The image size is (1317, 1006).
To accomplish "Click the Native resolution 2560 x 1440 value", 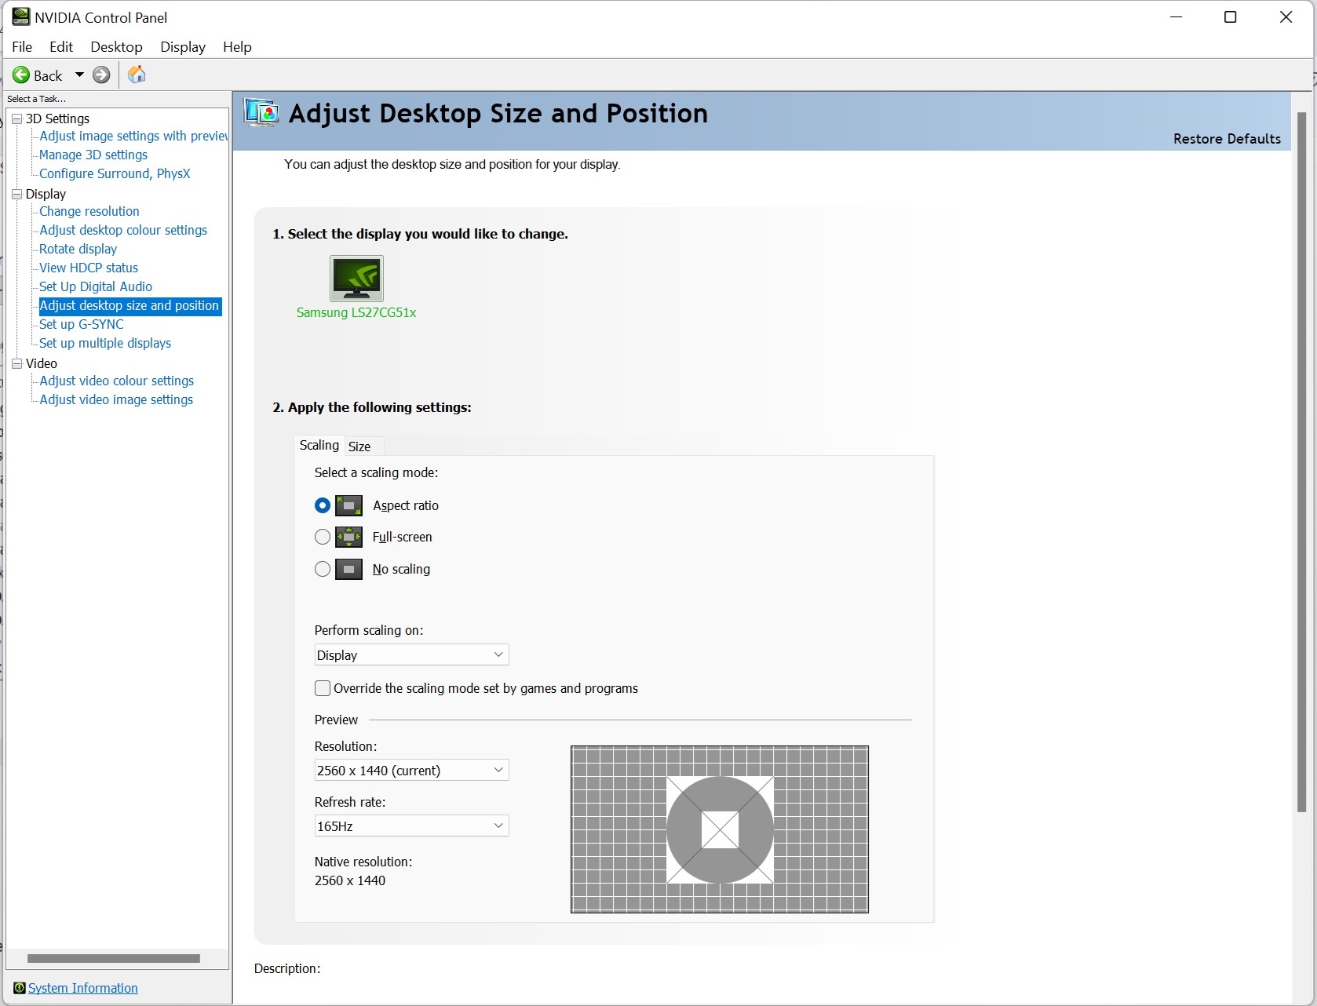I will 350,880.
